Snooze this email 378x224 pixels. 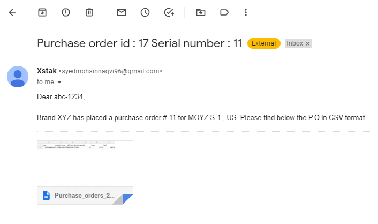[x=145, y=12]
